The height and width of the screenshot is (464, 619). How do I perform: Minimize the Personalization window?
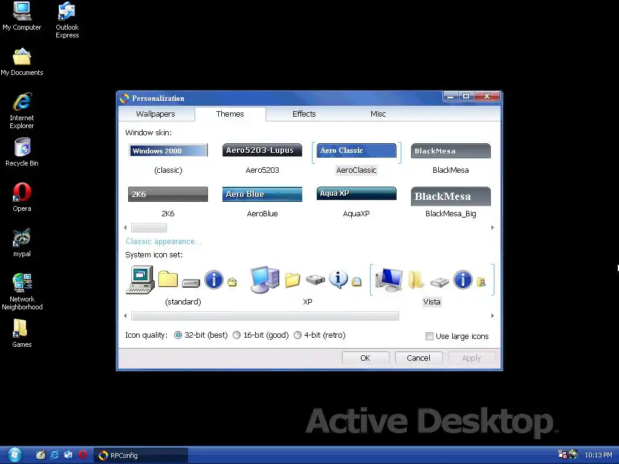(x=450, y=96)
